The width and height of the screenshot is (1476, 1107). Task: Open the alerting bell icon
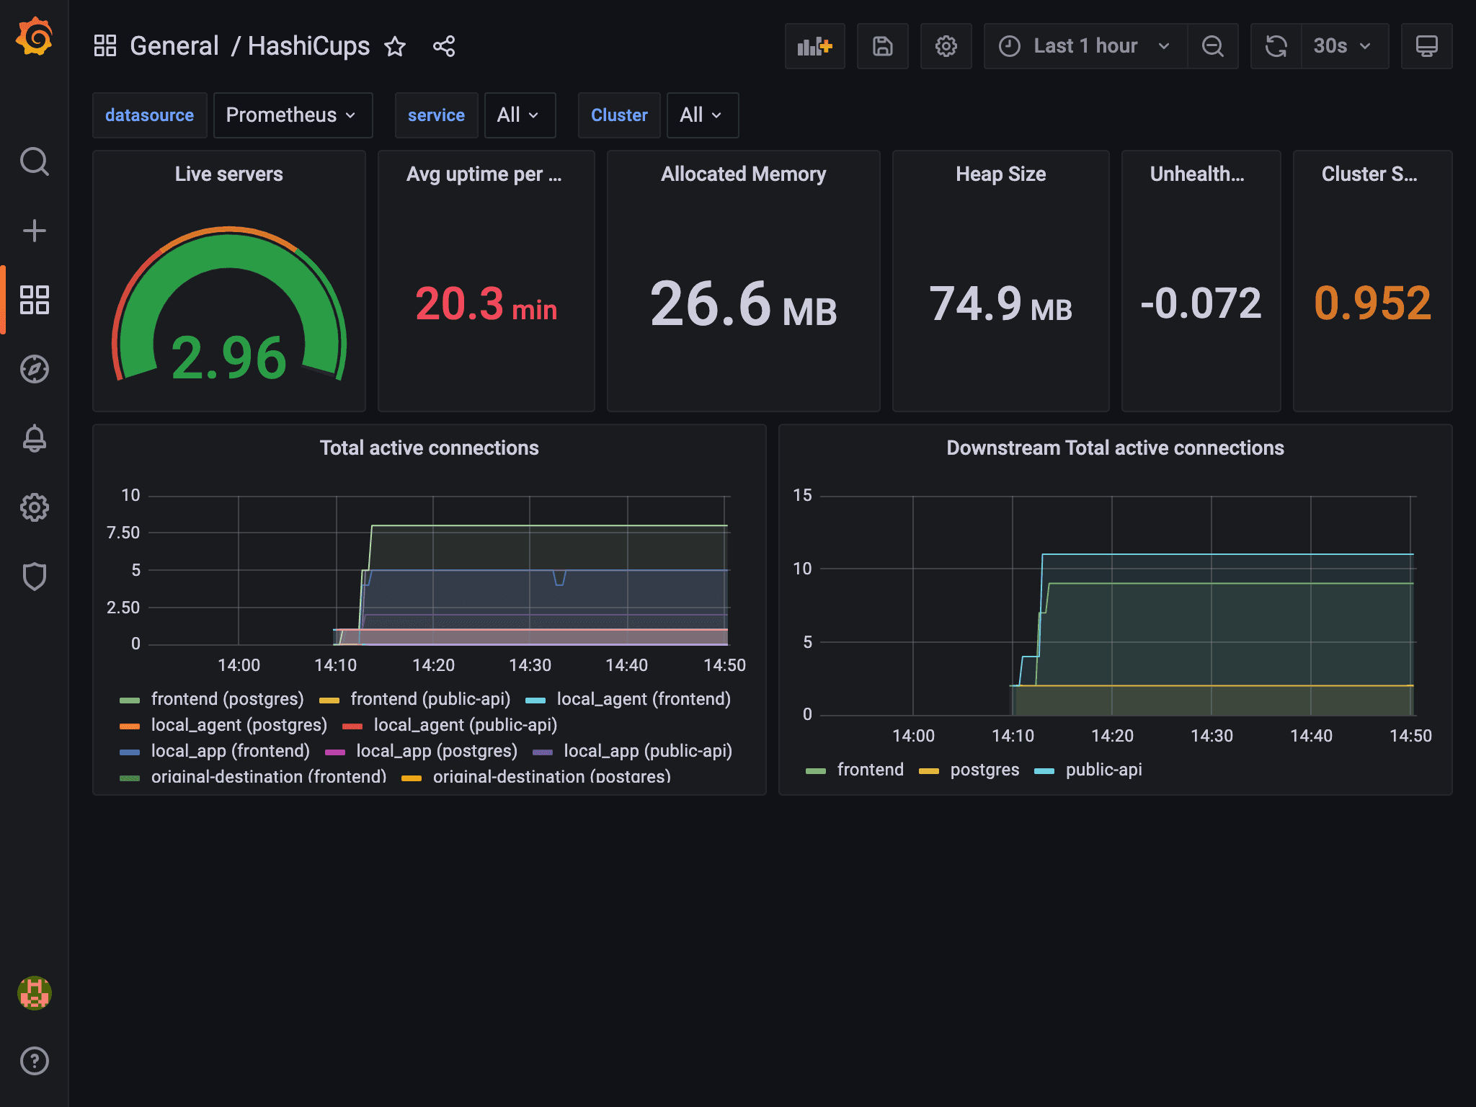coord(35,437)
